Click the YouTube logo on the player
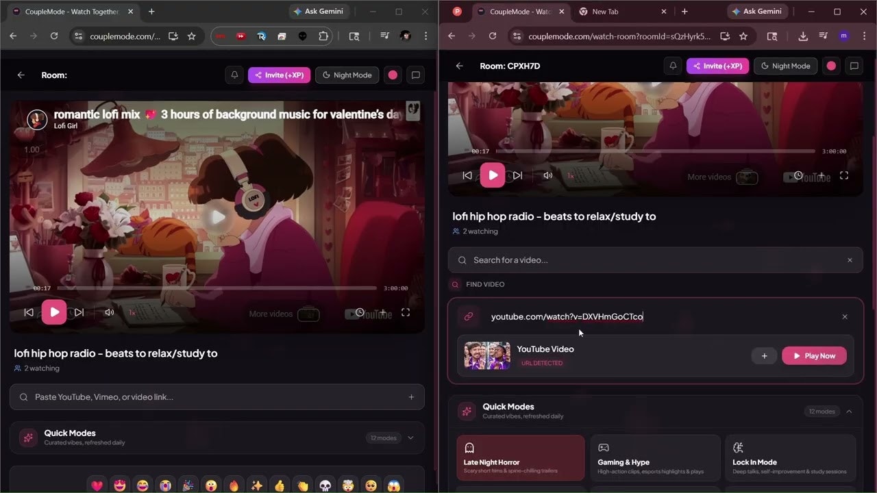 [809, 177]
